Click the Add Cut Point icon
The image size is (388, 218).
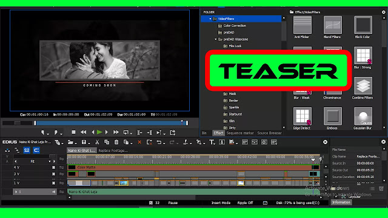186,142
